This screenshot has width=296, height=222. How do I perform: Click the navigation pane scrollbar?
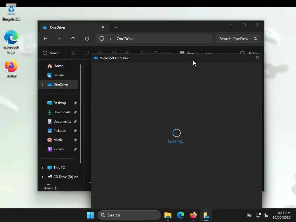(80, 114)
